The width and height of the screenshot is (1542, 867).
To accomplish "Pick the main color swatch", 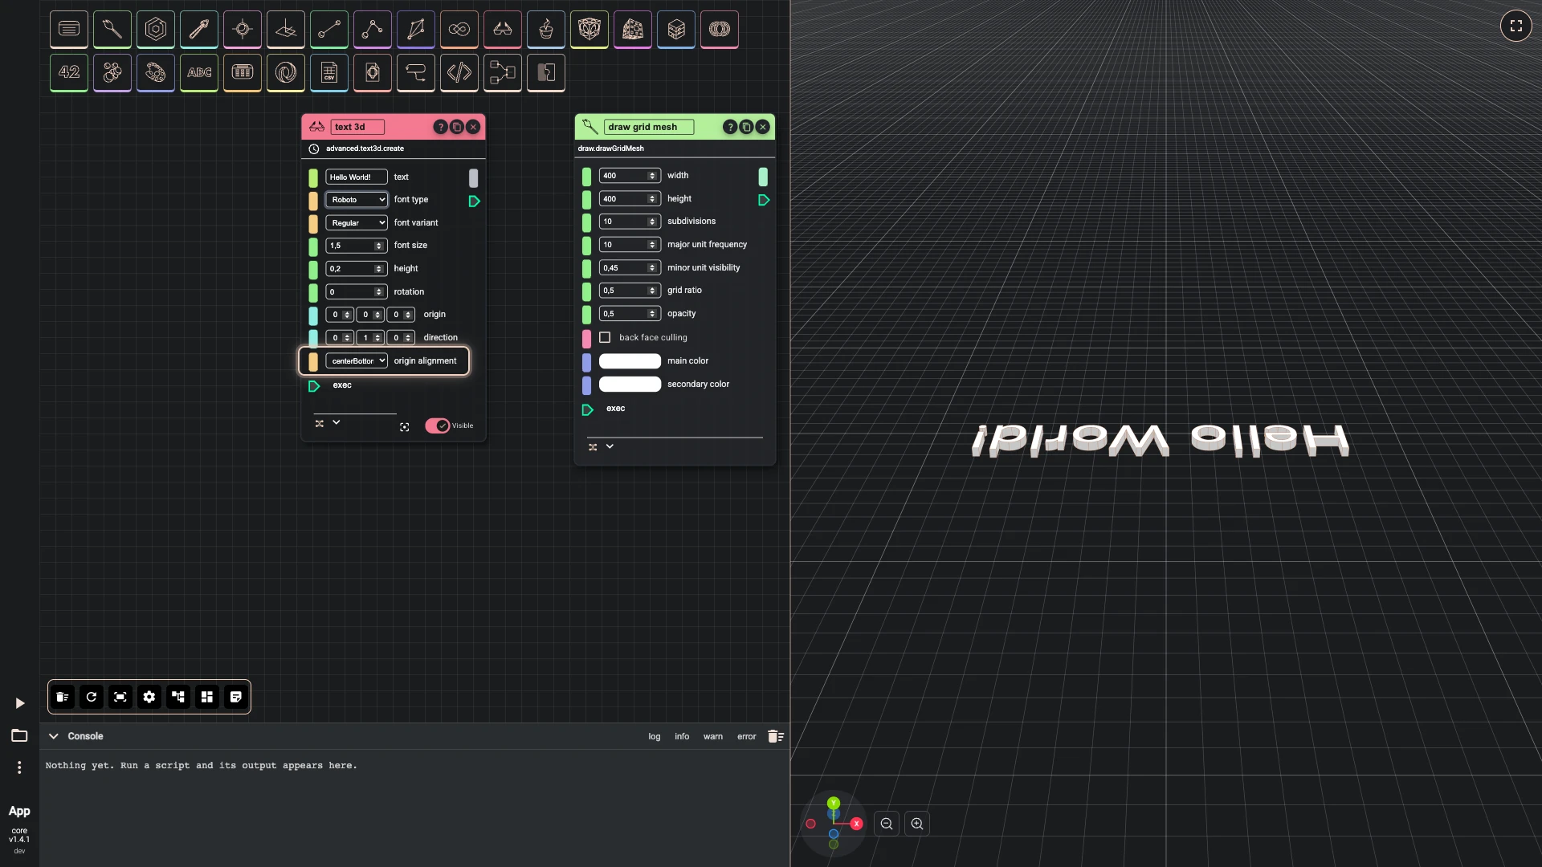I will pyautogui.click(x=630, y=361).
